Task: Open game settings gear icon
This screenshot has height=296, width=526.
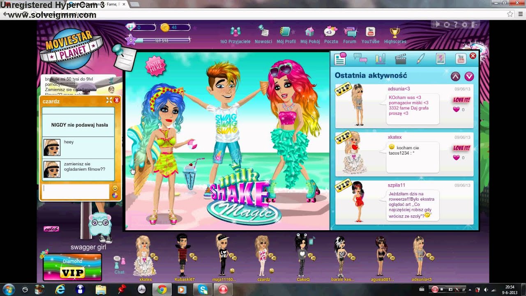Action: click(465, 25)
